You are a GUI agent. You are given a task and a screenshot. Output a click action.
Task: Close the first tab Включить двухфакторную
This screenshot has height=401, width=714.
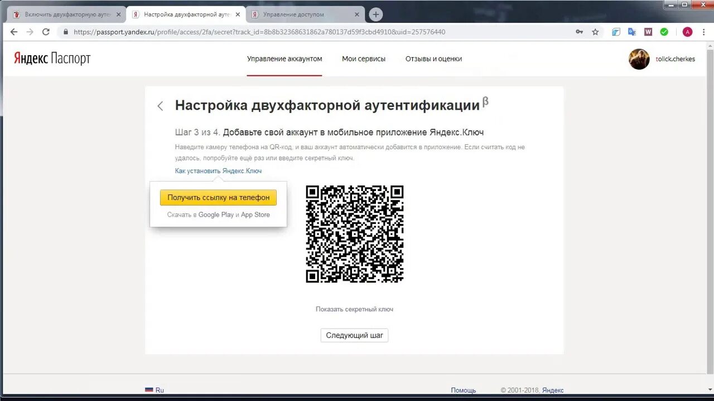[x=118, y=14]
